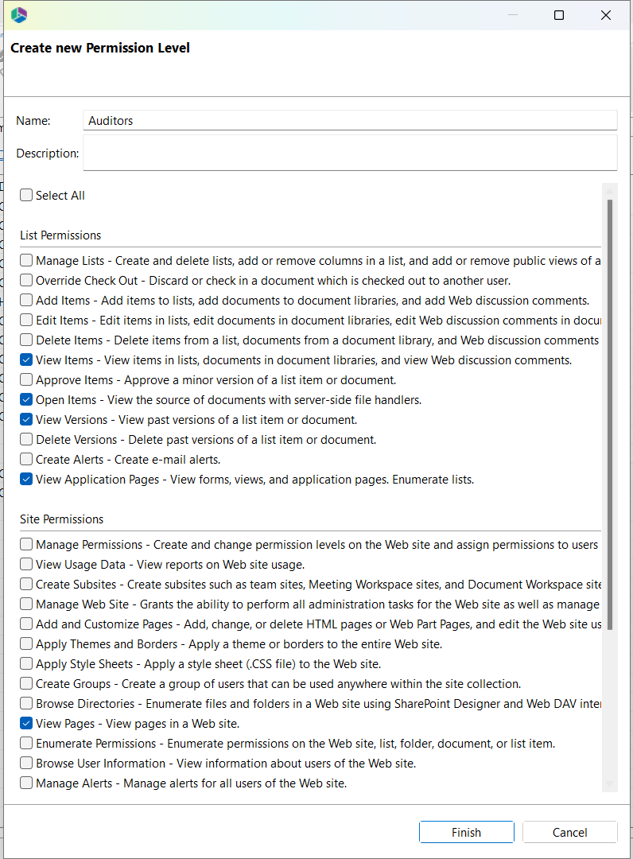Enable the Manage Lists permission
This screenshot has height=859, width=633.
tap(27, 261)
